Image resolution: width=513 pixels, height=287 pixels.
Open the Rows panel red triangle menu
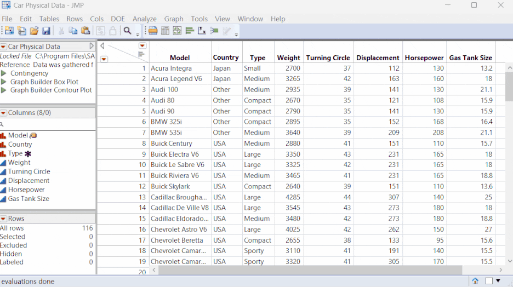3,219
